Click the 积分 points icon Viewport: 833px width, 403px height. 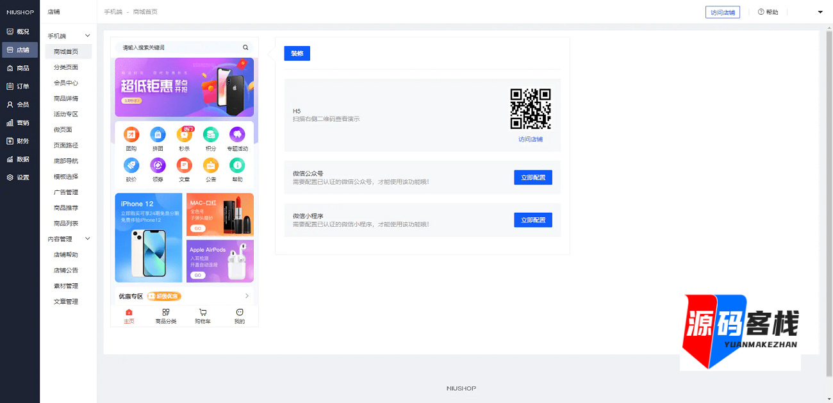tap(211, 135)
